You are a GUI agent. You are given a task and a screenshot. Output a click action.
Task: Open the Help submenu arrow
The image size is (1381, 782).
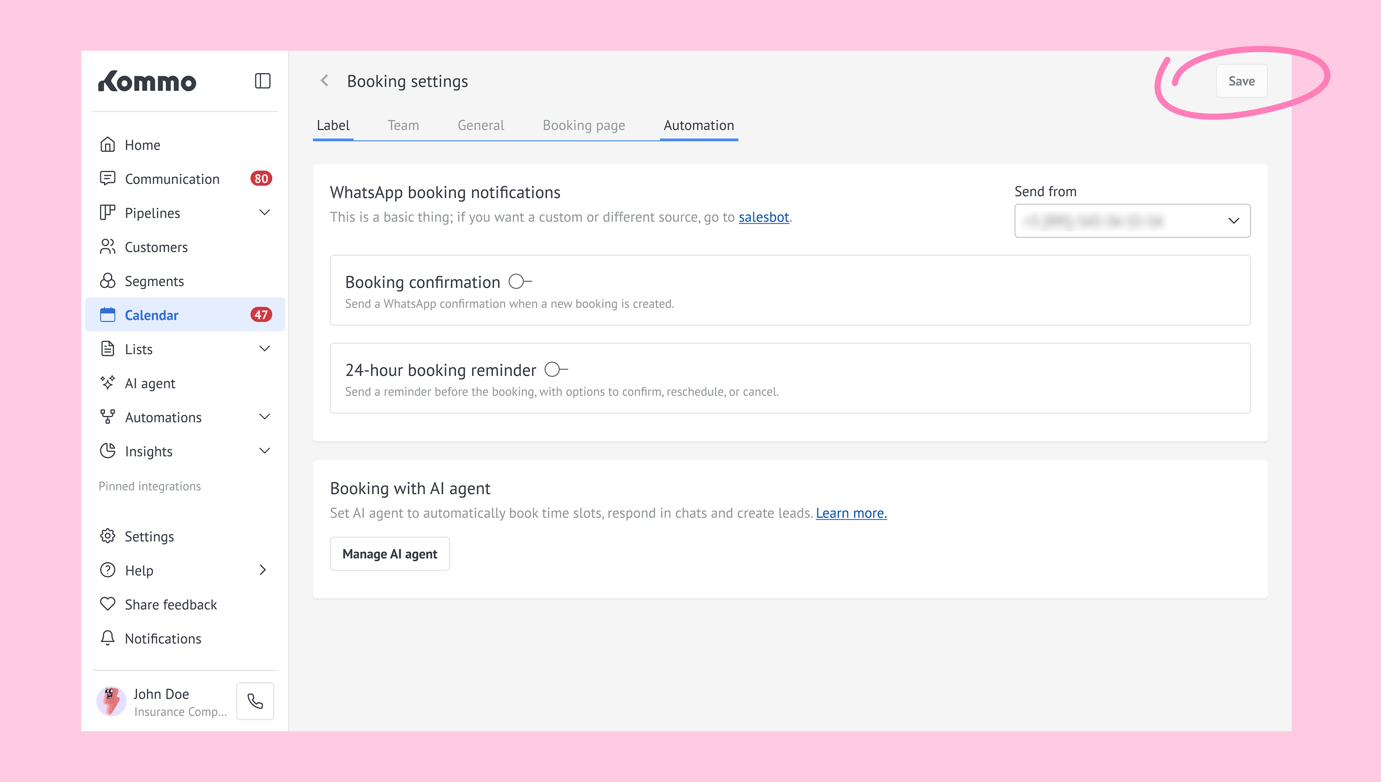(x=262, y=570)
